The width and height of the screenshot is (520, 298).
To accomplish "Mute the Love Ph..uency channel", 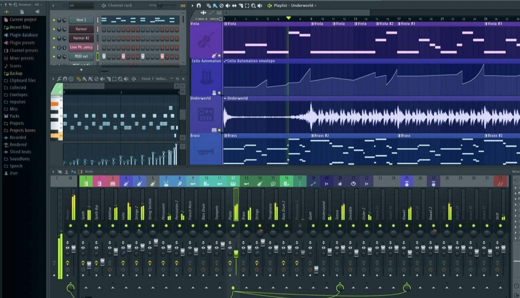I will [54, 47].
